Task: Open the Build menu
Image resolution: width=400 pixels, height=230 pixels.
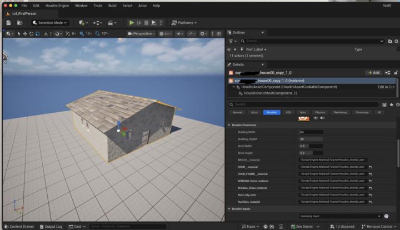Action: point(112,6)
